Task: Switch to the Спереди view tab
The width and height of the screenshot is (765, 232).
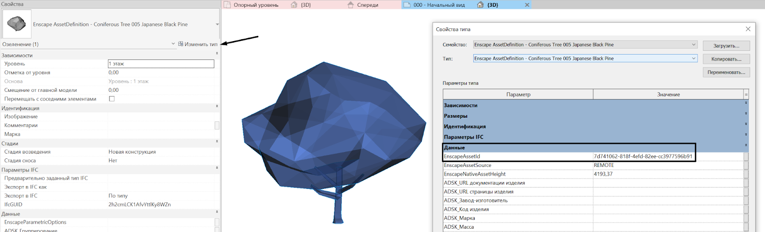Action: tap(367, 5)
